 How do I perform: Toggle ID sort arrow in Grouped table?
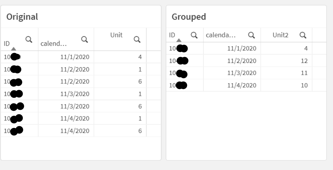tap(179, 40)
